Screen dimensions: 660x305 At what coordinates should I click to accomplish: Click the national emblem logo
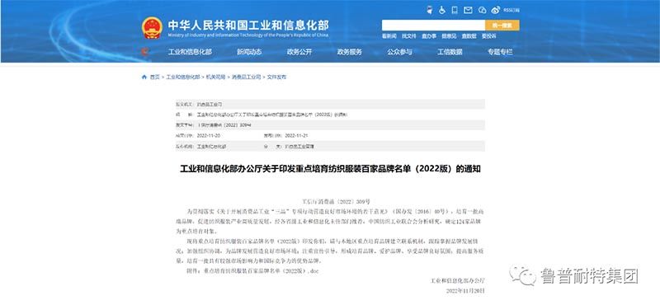point(152,28)
